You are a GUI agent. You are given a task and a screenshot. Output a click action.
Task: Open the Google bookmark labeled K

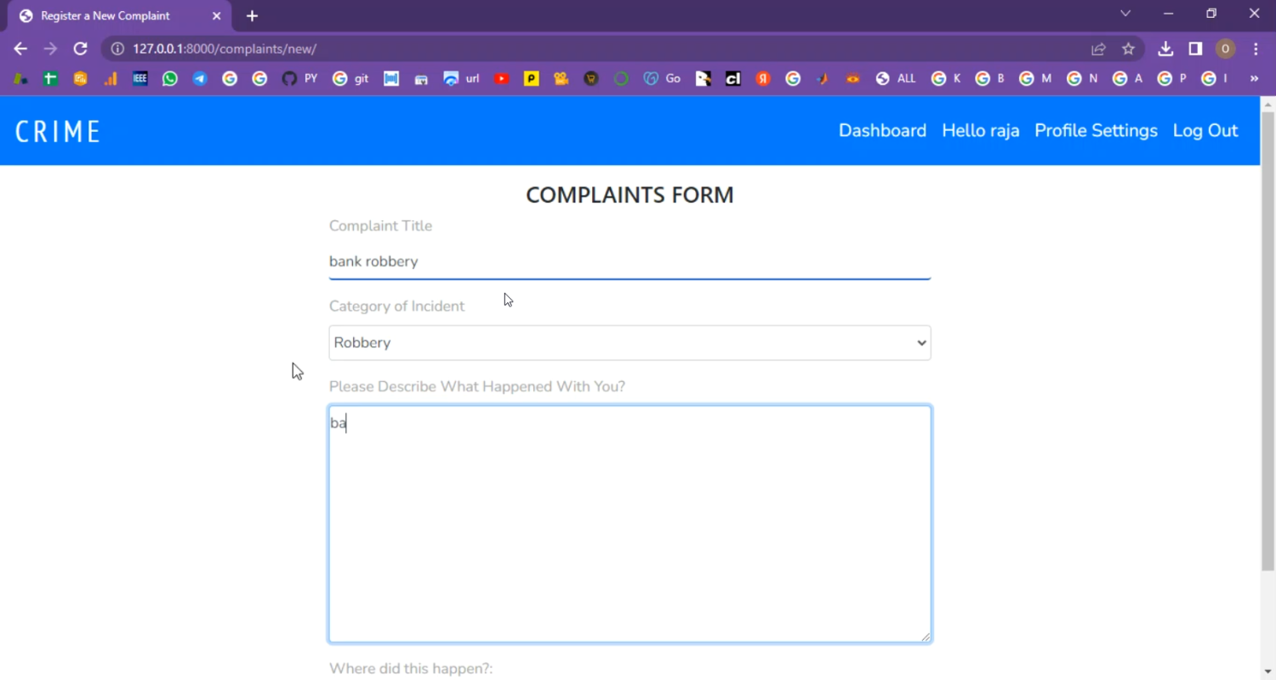coord(946,78)
